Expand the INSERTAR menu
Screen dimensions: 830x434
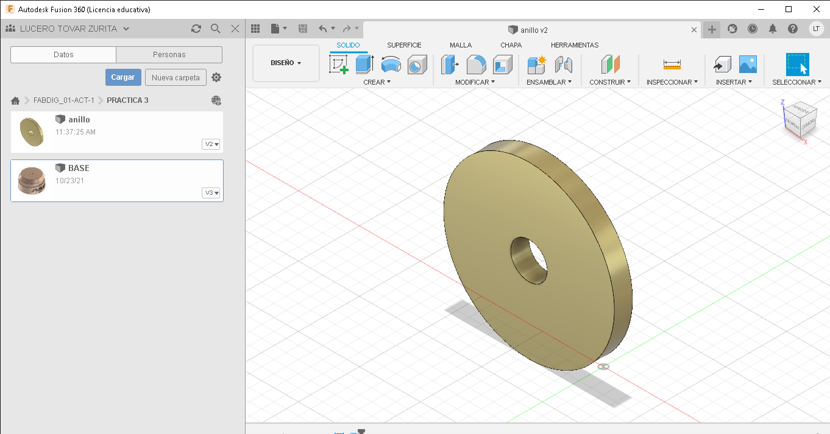(734, 82)
